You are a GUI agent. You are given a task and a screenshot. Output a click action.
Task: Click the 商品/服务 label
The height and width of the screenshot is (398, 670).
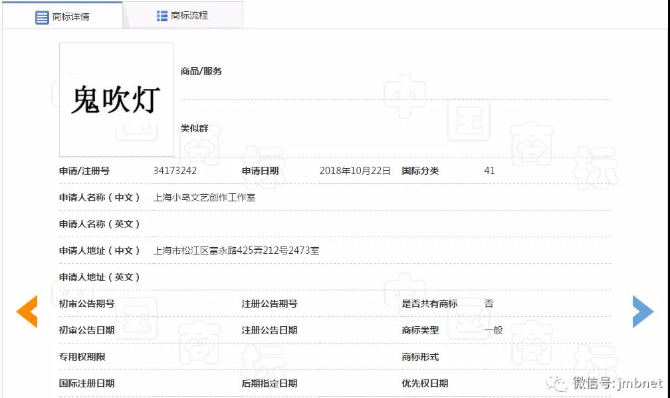click(201, 71)
